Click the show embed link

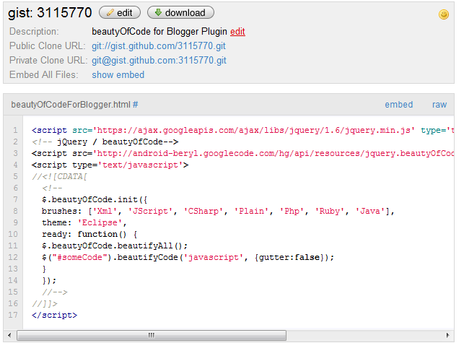(118, 75)
